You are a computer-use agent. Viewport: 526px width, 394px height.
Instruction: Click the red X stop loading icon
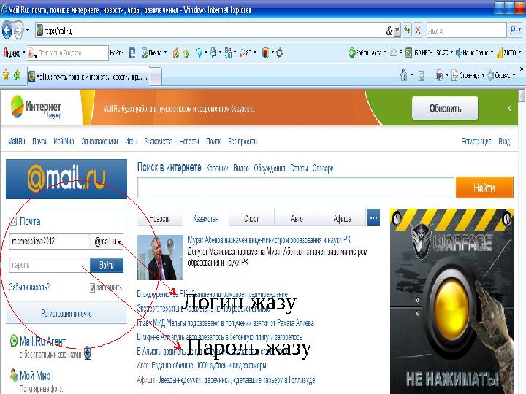(418, 31)
